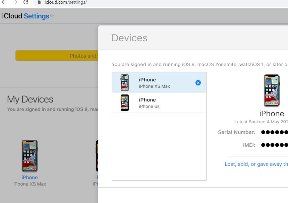This screenshot has height=203, width=288.
Task: Click the iPhone name in details pane
Action: coord(272,114)
